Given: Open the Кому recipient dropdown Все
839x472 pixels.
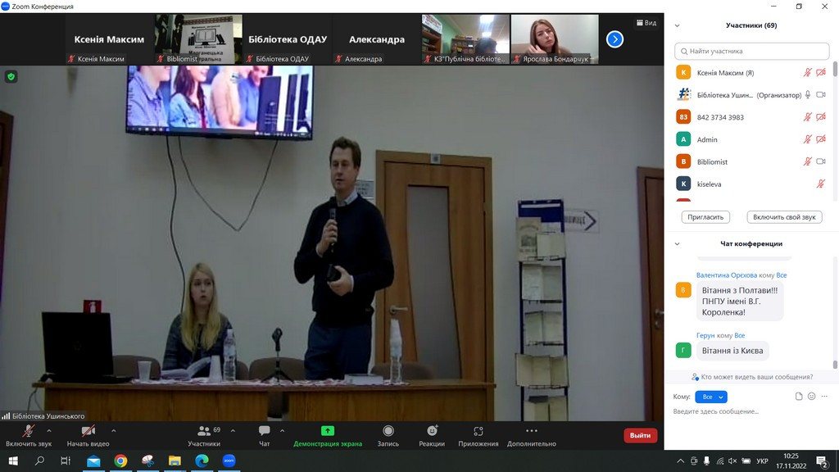Looking at the screenshot, I should click(710, 397).
